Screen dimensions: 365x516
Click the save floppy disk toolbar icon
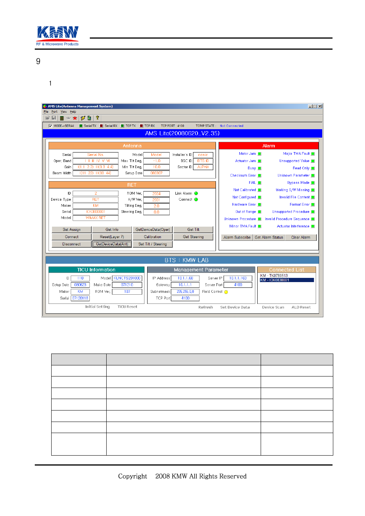(x=54, y=118)
